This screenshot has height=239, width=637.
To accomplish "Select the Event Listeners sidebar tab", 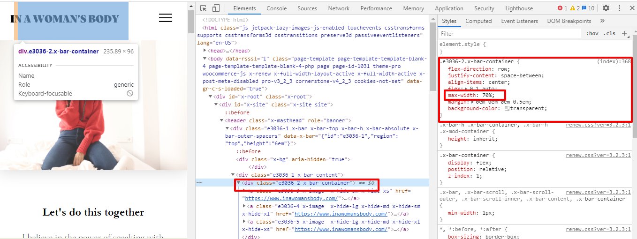I will (x=519, y=21).
